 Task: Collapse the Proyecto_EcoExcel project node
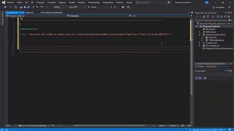click(x=197, y=27)
